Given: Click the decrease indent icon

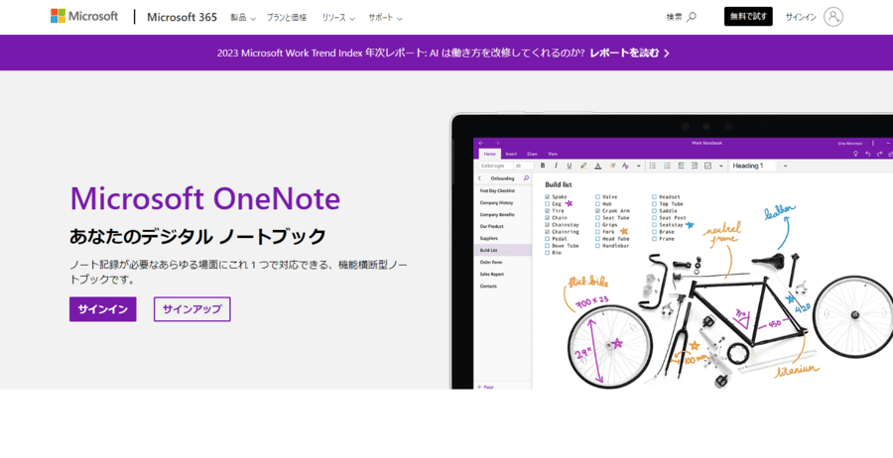Looking at the screenshot, I should point(681,166).
